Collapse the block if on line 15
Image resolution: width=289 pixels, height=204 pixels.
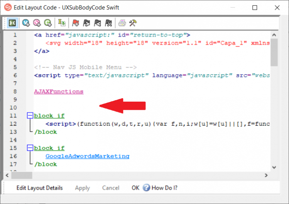click(x=30, y=148)
